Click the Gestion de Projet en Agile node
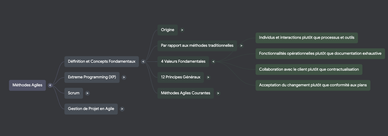 [91, 109]
